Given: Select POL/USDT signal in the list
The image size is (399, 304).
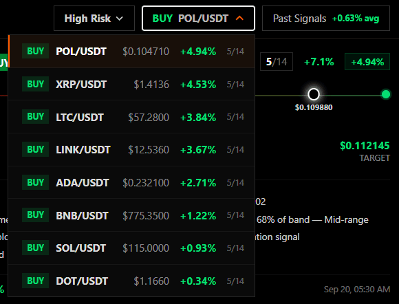Looking at the screenshot, I should click(x=131, y=52).
